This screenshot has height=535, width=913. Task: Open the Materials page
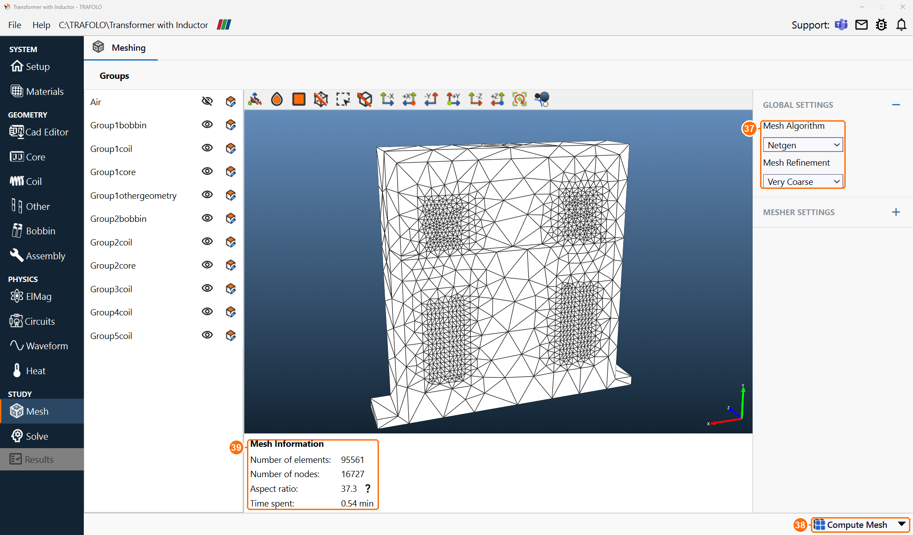[x=42, y=91]
